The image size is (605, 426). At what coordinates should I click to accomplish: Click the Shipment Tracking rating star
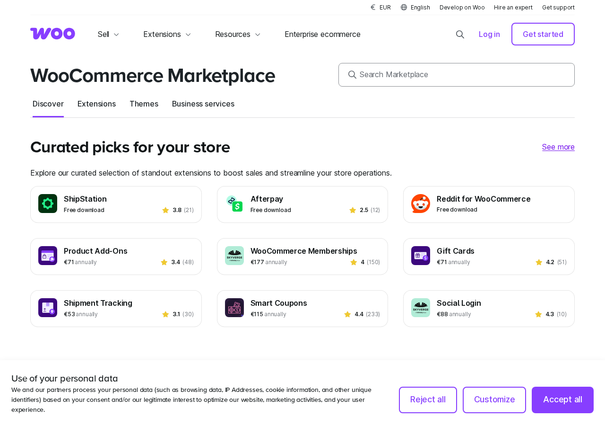(x=165, y=314)
